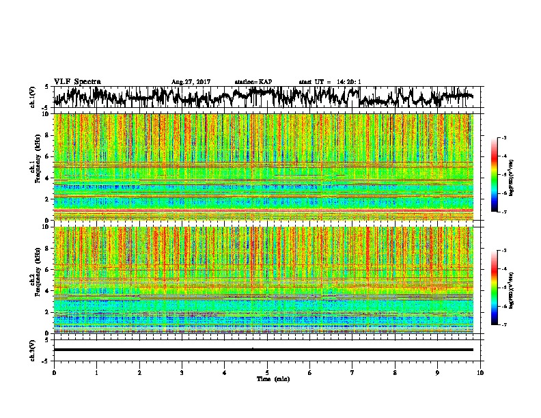Viewport: 541px width, 418px height.
Task: Click the "-3" label on ch.1 colorbar
Action: 503,137
